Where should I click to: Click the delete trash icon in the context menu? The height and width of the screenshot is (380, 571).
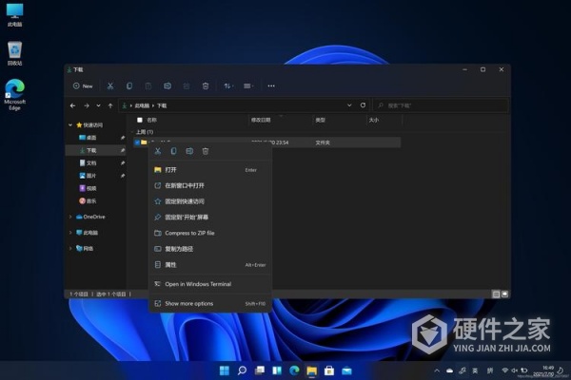[x=205, y=151]
